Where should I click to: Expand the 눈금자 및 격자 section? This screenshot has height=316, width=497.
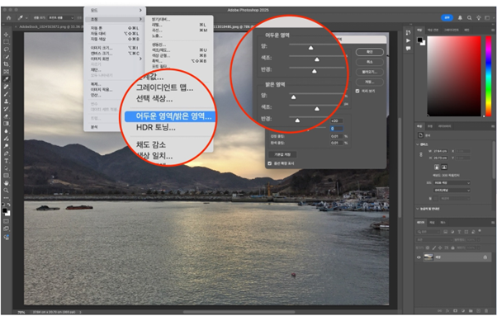click(418, 209)
